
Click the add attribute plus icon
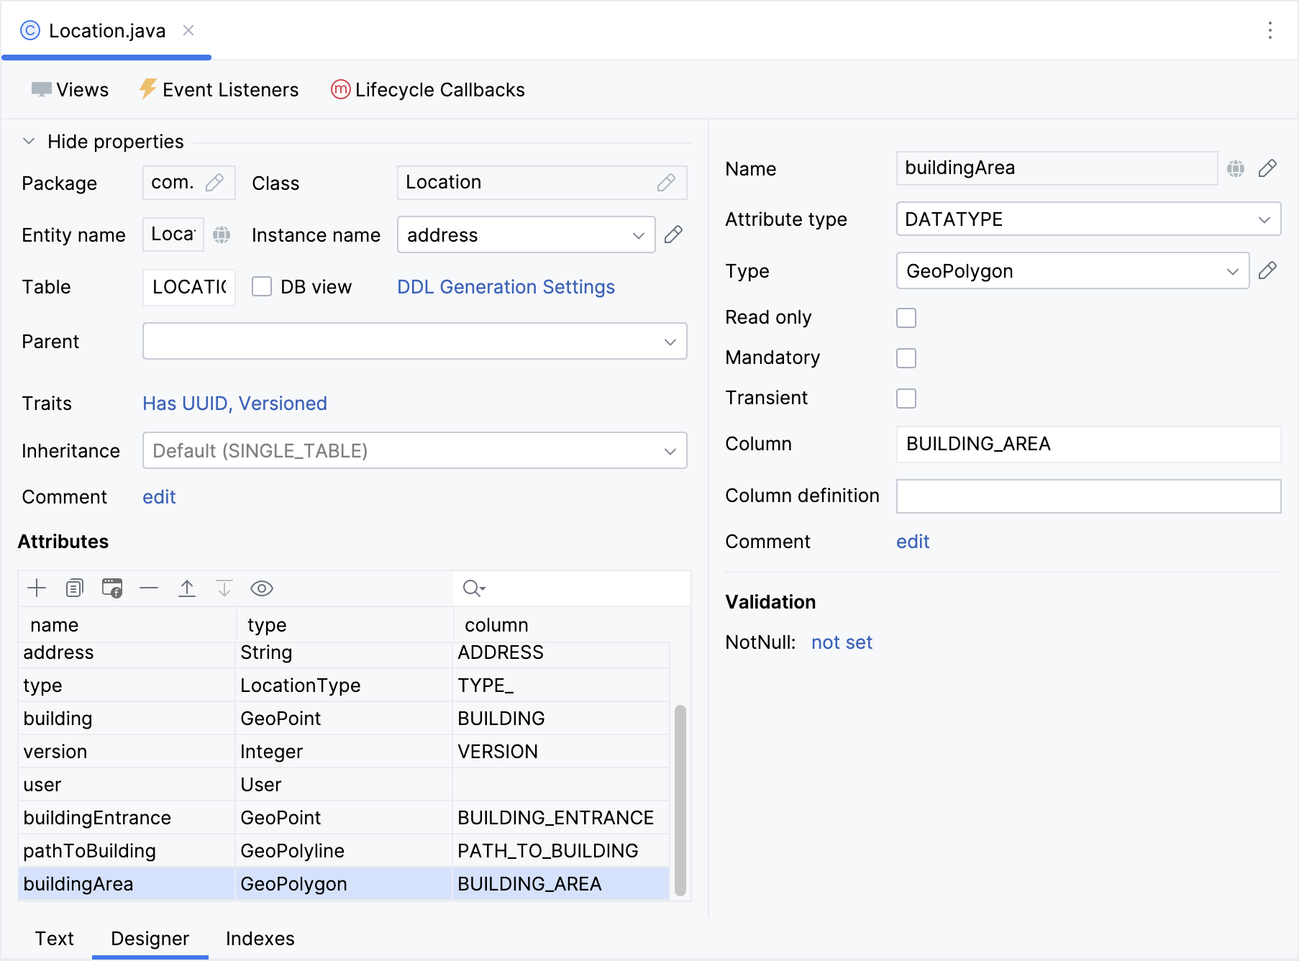37,588
